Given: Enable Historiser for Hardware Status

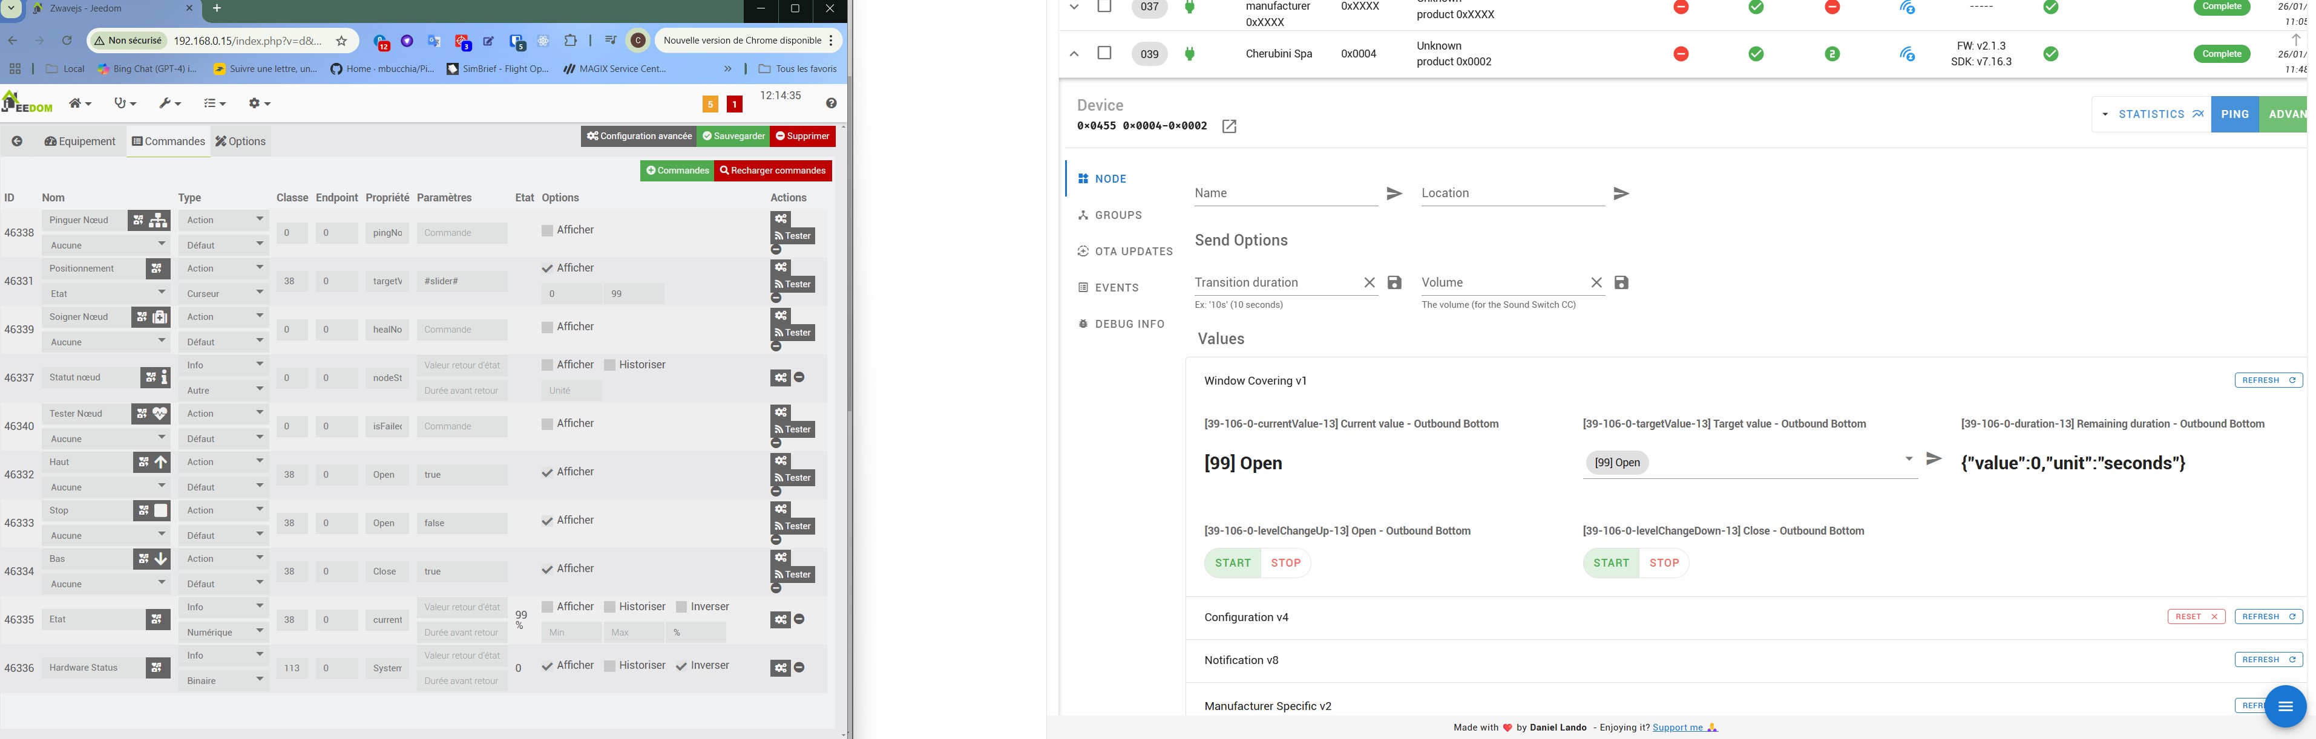Looking at the screenshot, I should pyautogui.click(x=609, y=666).
